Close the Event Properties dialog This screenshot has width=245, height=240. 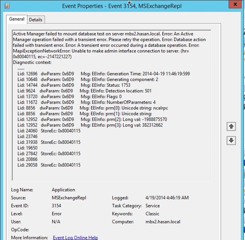pyautogui.click(x=235, y=4)
